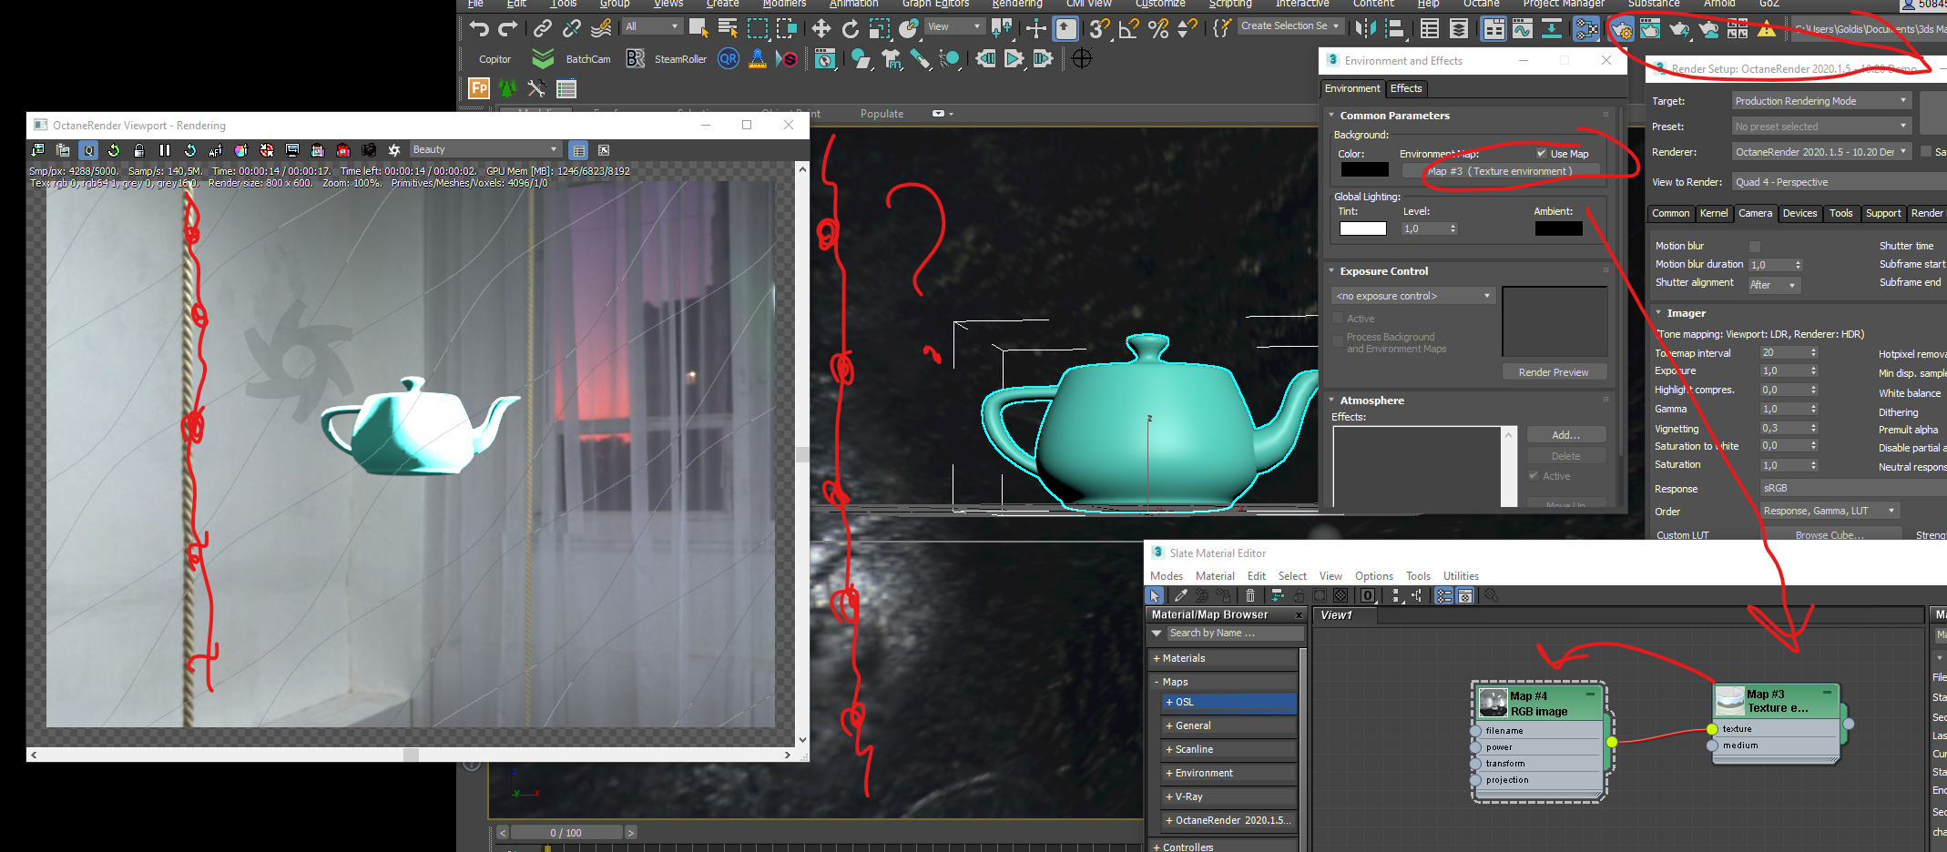Expand the Materials group in Material/Map Browser
Viewport: 1947px width, 852px height.
pos(1223,658)
